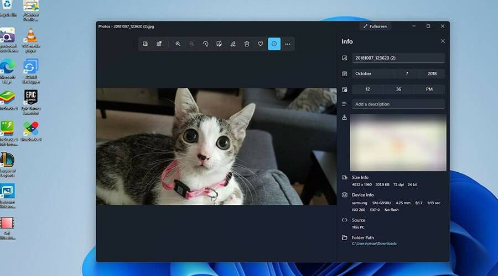Click the rotate image icon
498x276 pixels.
(205, 44)
